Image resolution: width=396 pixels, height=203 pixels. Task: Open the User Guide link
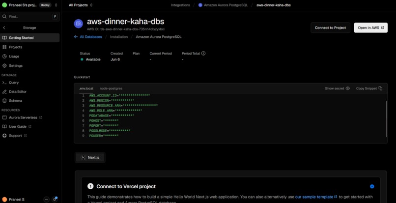(18, 127)
